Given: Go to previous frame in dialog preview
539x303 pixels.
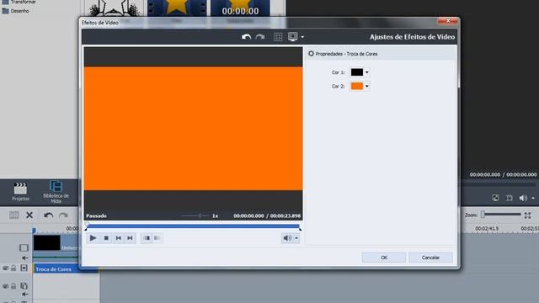Looking at the screenshot, I should point(118,237).
